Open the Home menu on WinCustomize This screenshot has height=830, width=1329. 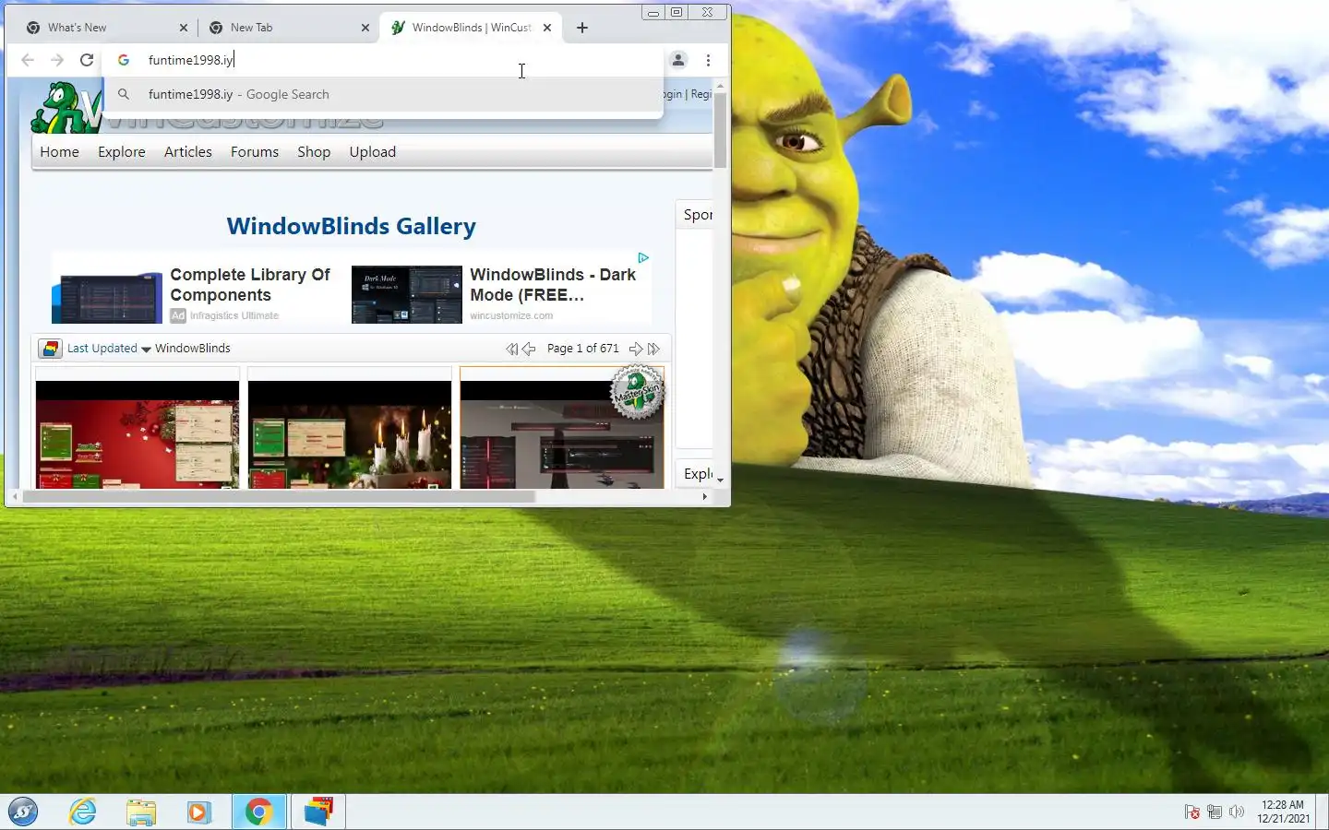pos(59,152)
